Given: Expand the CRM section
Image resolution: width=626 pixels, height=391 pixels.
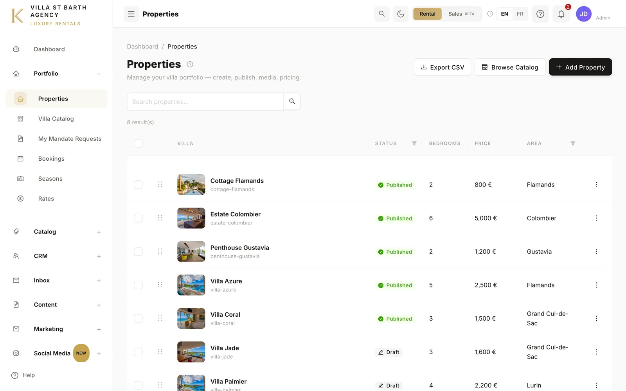Looking at the screenshot, I should 99,256.
